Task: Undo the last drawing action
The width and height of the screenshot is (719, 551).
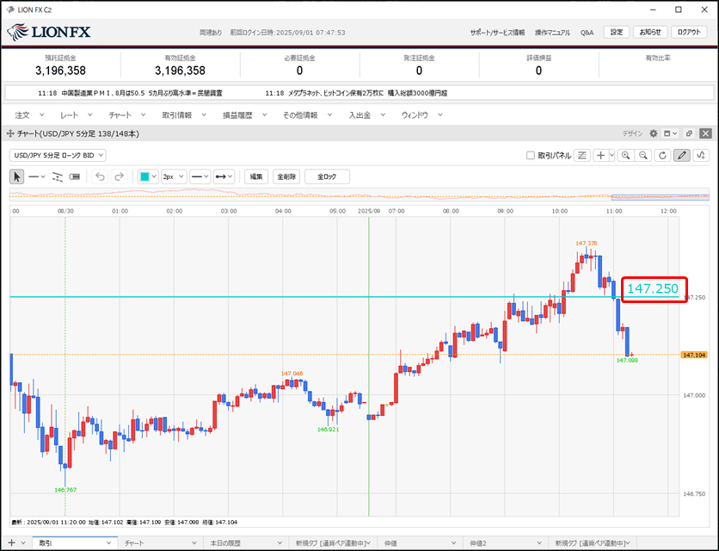Action: click(101, 176)
